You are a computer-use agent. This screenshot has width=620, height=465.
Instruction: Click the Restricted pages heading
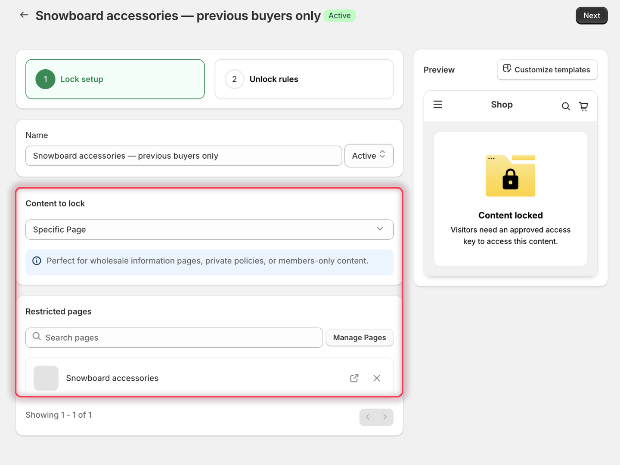pyautogui.click(x=59, y=311)
